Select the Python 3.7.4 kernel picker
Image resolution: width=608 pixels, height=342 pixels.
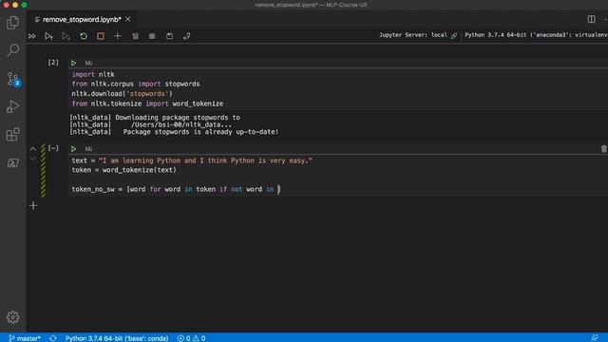click(x=536, y=35)
